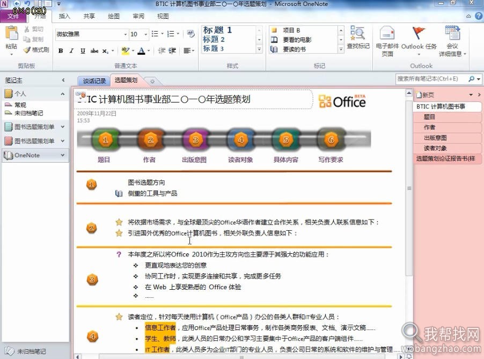Toggle bold formatting B button

[x=61, y=50]
